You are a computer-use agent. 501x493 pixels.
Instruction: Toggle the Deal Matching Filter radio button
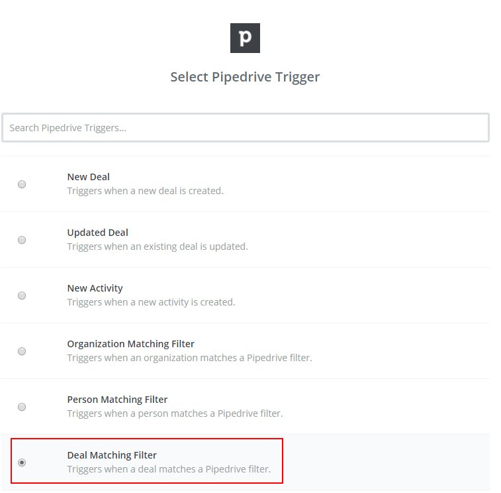pos(22,463)
